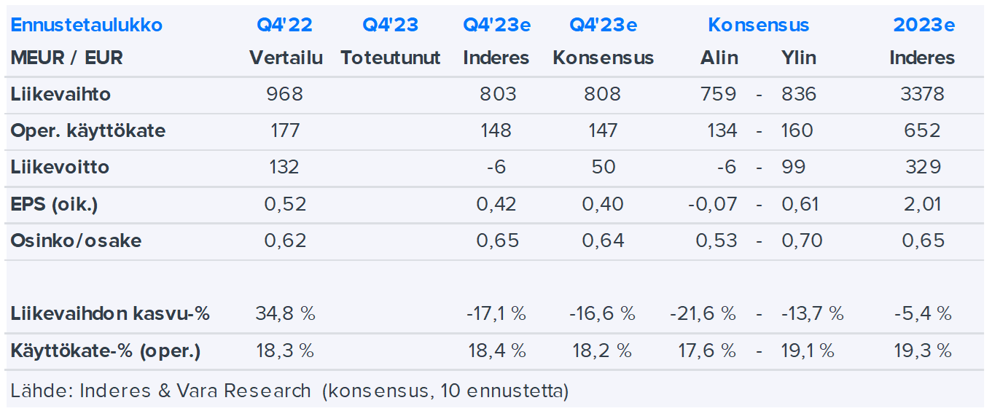Click the Ennustetaulukko table title
Screen dimensions: 992x411
pos(87,25)
